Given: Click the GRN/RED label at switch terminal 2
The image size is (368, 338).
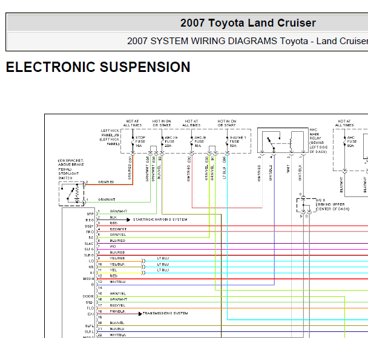Looking at the screenshot, I should [x=106, y=182].
